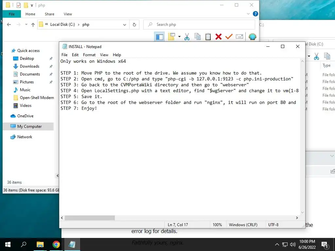
Task: Click the E-mail envelope toolbar icon
Action: tap(239, 37)
